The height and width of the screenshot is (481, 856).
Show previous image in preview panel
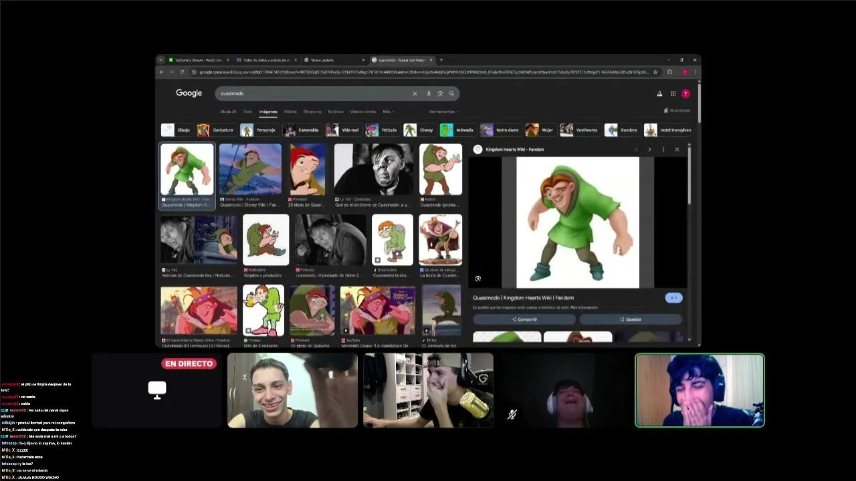(636, 150)
